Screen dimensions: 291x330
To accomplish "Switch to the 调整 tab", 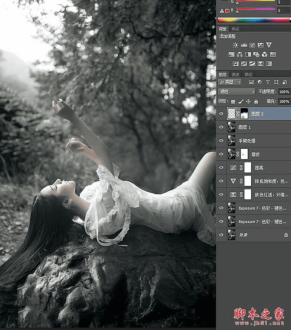I will pyautogui.click(x=223, y=29).
